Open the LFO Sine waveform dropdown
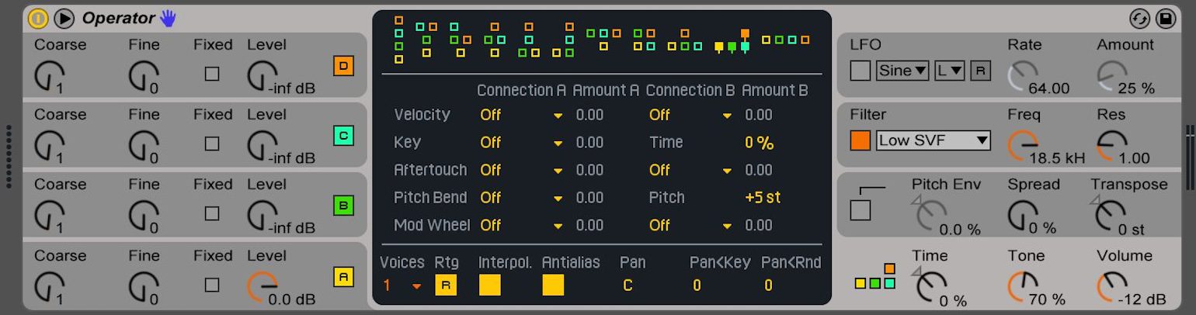 [x=902, y=71]
